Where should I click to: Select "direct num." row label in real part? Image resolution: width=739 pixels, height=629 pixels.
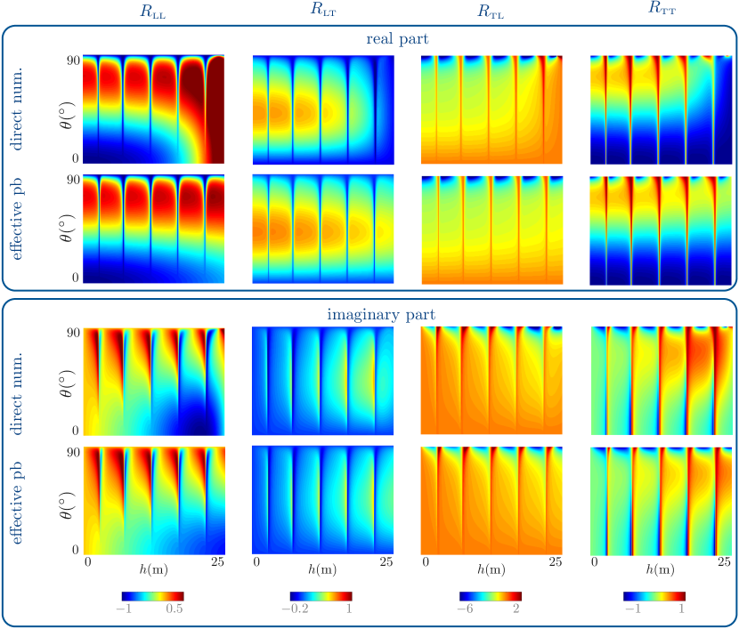[x=16, y=109]
